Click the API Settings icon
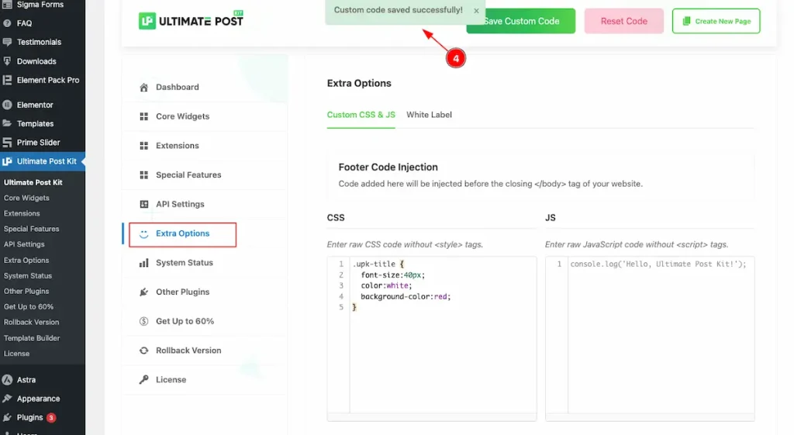Screen dimensions: 794x435 [x=143, y=204]
